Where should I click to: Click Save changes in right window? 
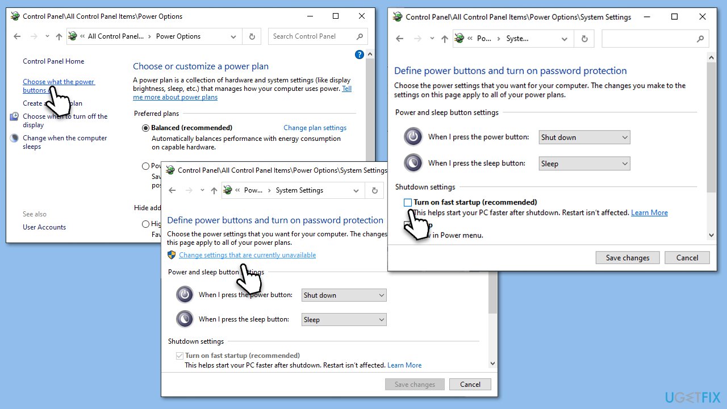tap(628, 258)
